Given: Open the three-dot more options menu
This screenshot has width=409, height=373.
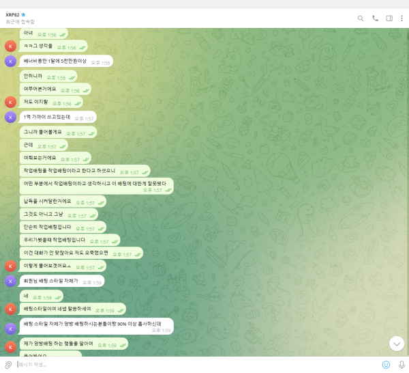Looking at the screenshot, I should point(402,18).
